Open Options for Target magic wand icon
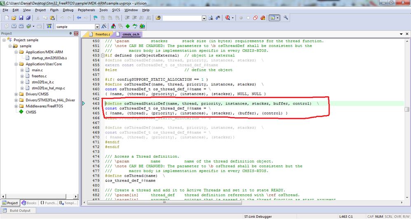411x219 pixels. coord(104,26)
